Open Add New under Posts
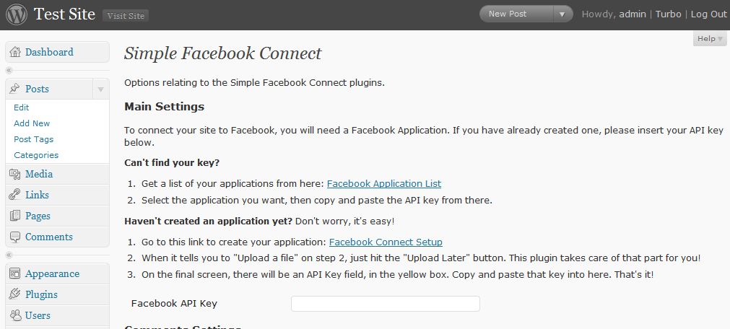The image size is (730, 329). tap(32, 123)
